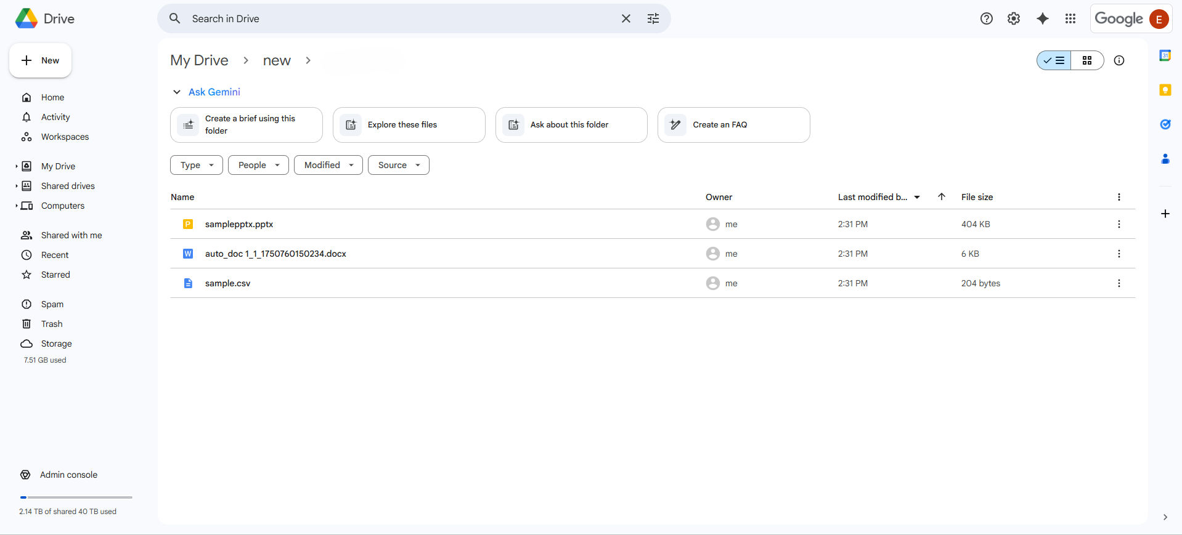Open Starred items
1182x535 pixels.
55,275
